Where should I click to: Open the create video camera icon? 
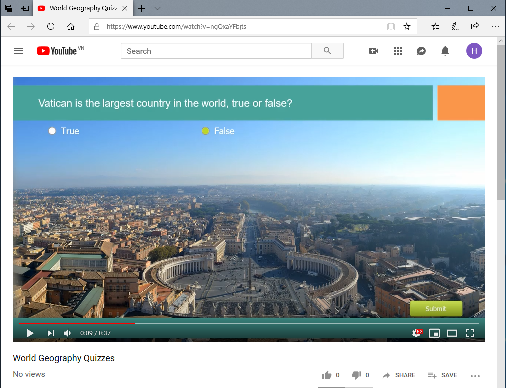click(x=374, y=51)
